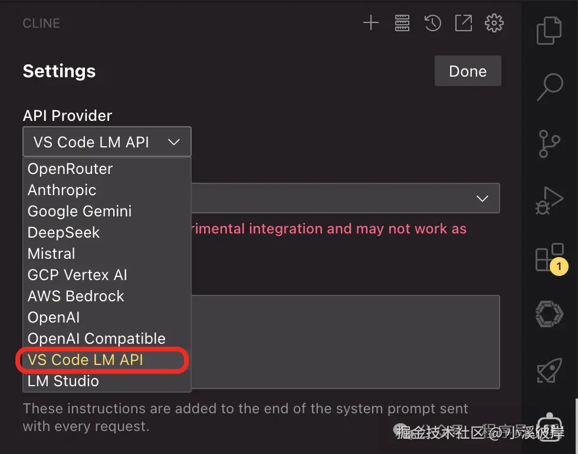
Task: Choose LM Studio in the provider list
Action: 63,381
